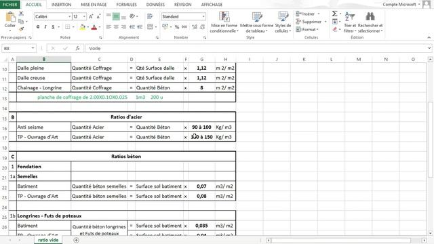Viewport: 434px width, 244px height.
Task: Center cell text horizontally
Action: click(116, 27)
